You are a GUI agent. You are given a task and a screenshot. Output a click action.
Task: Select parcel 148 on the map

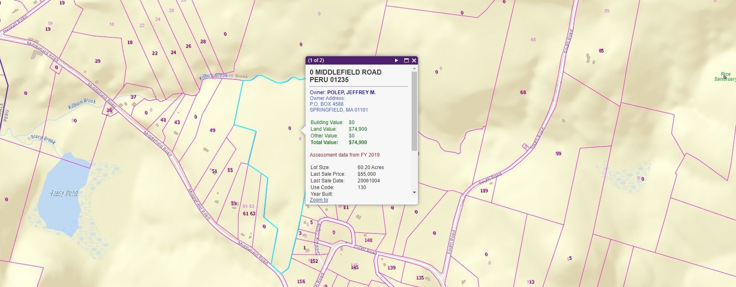point(368,240)
